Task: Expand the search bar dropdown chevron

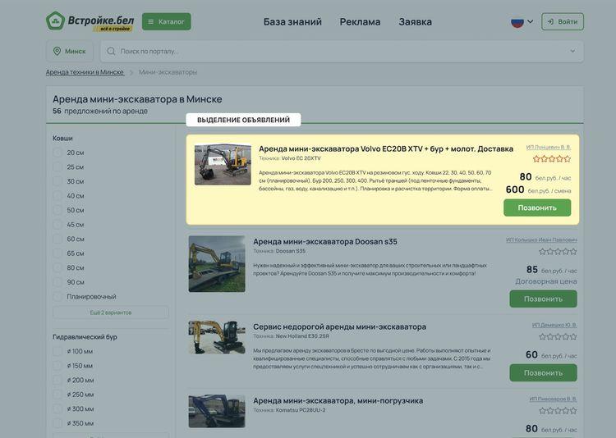Action: (572, 51)
